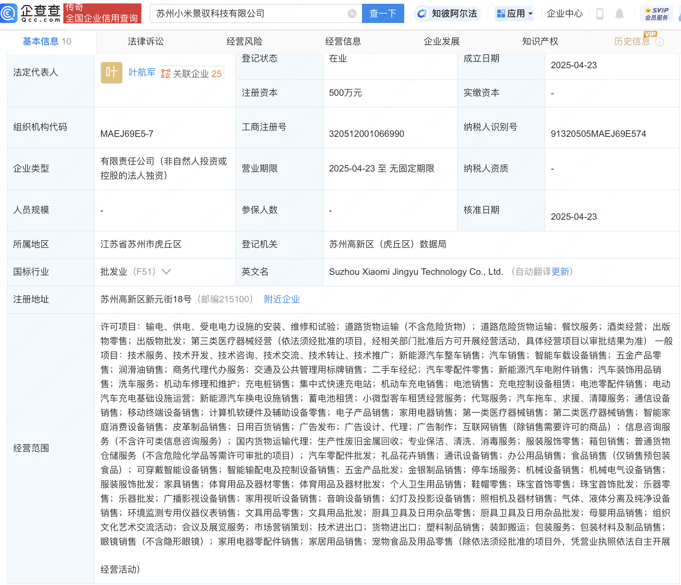Click the Qcc.com logo icon
Screen dimensions: 681x585
(x=8, y=13)
